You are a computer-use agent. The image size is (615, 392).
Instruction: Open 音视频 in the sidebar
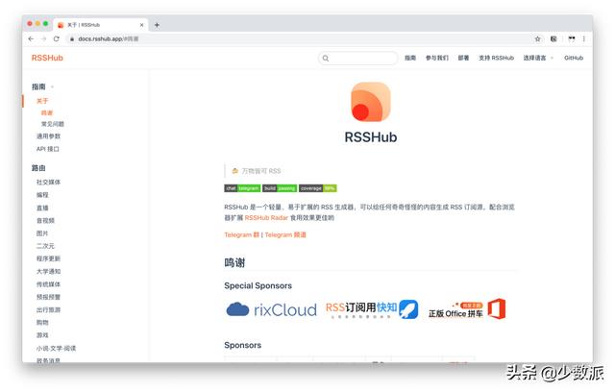coord(45,220)
